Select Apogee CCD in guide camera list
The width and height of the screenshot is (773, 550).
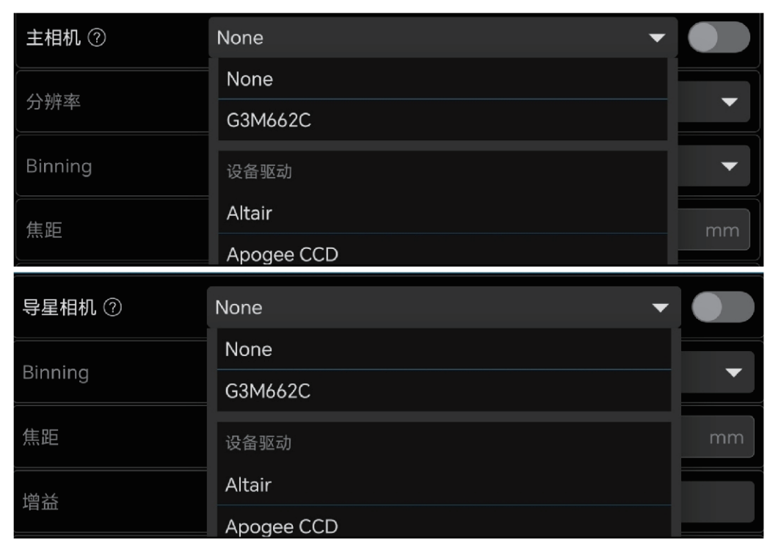(x=443, y=522)
